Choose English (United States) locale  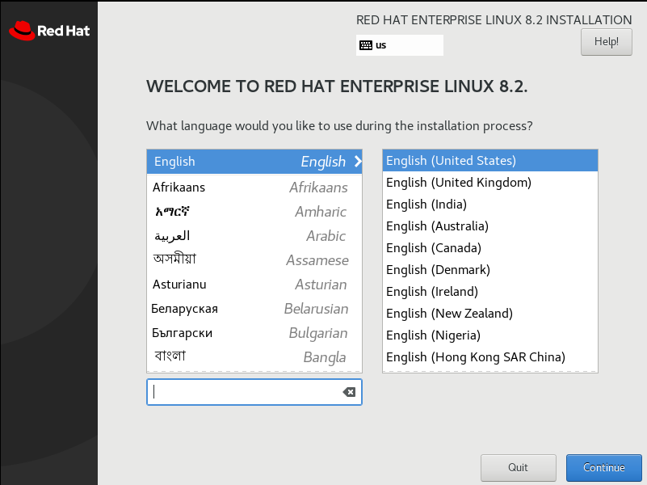pos(490,161)
